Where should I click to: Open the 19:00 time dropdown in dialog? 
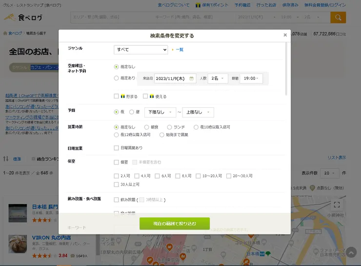tap(251, 78)
